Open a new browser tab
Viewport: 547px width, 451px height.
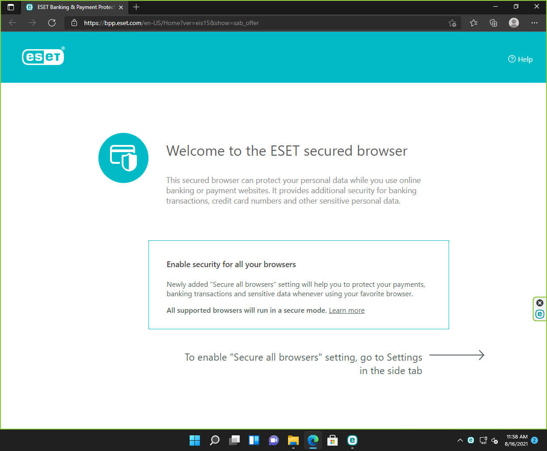(x=136, y=7)
